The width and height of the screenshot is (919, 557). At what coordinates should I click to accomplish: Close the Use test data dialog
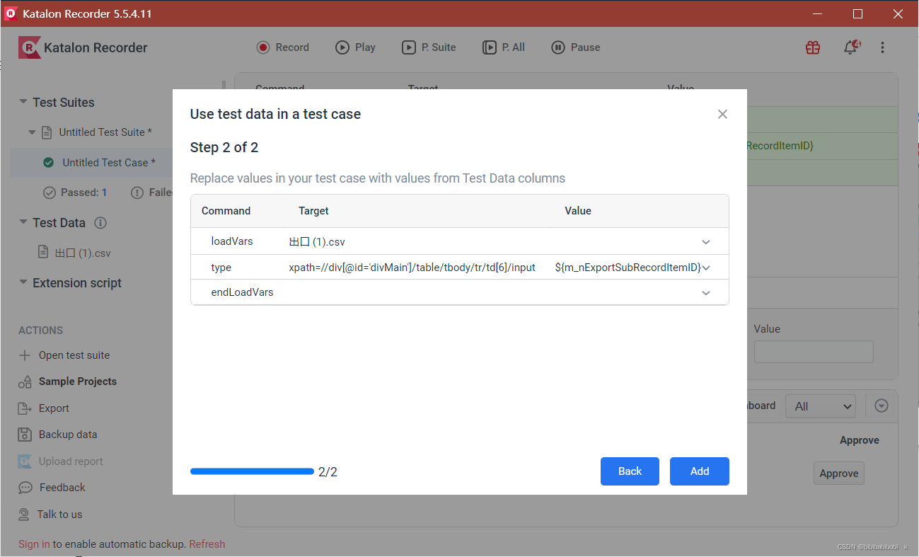(722, 114)
